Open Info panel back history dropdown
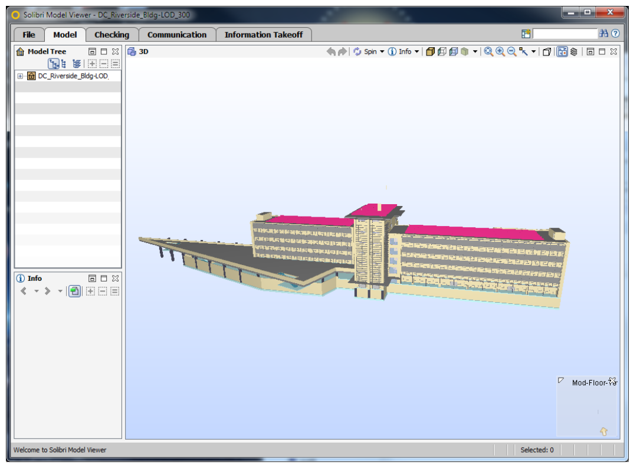 click(x=36, y=291)
